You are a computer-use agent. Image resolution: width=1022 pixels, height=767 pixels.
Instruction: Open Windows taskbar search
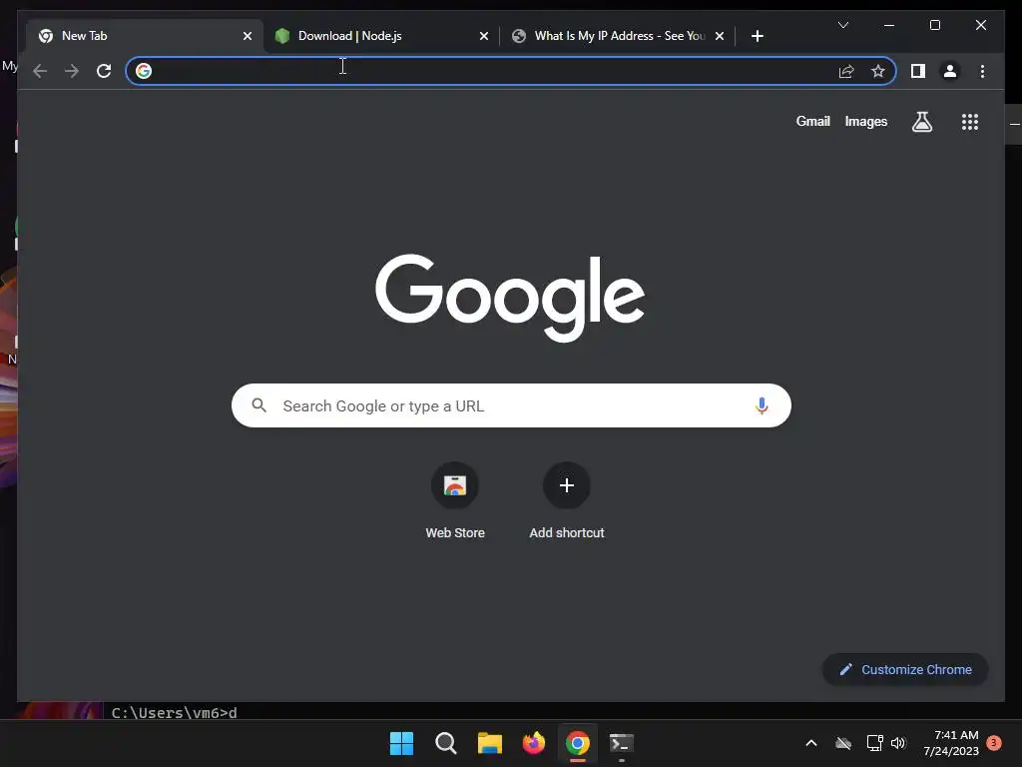(x=446, y=743)
